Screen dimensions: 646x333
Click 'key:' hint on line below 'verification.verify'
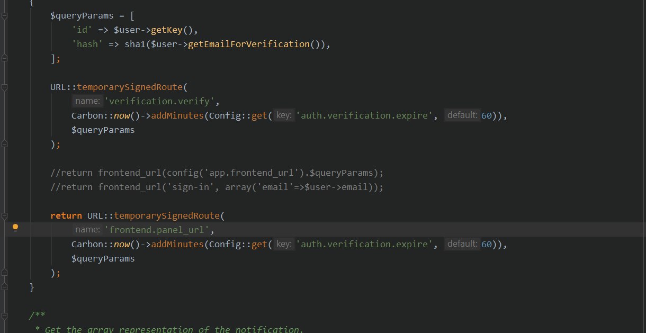point(284,116)
